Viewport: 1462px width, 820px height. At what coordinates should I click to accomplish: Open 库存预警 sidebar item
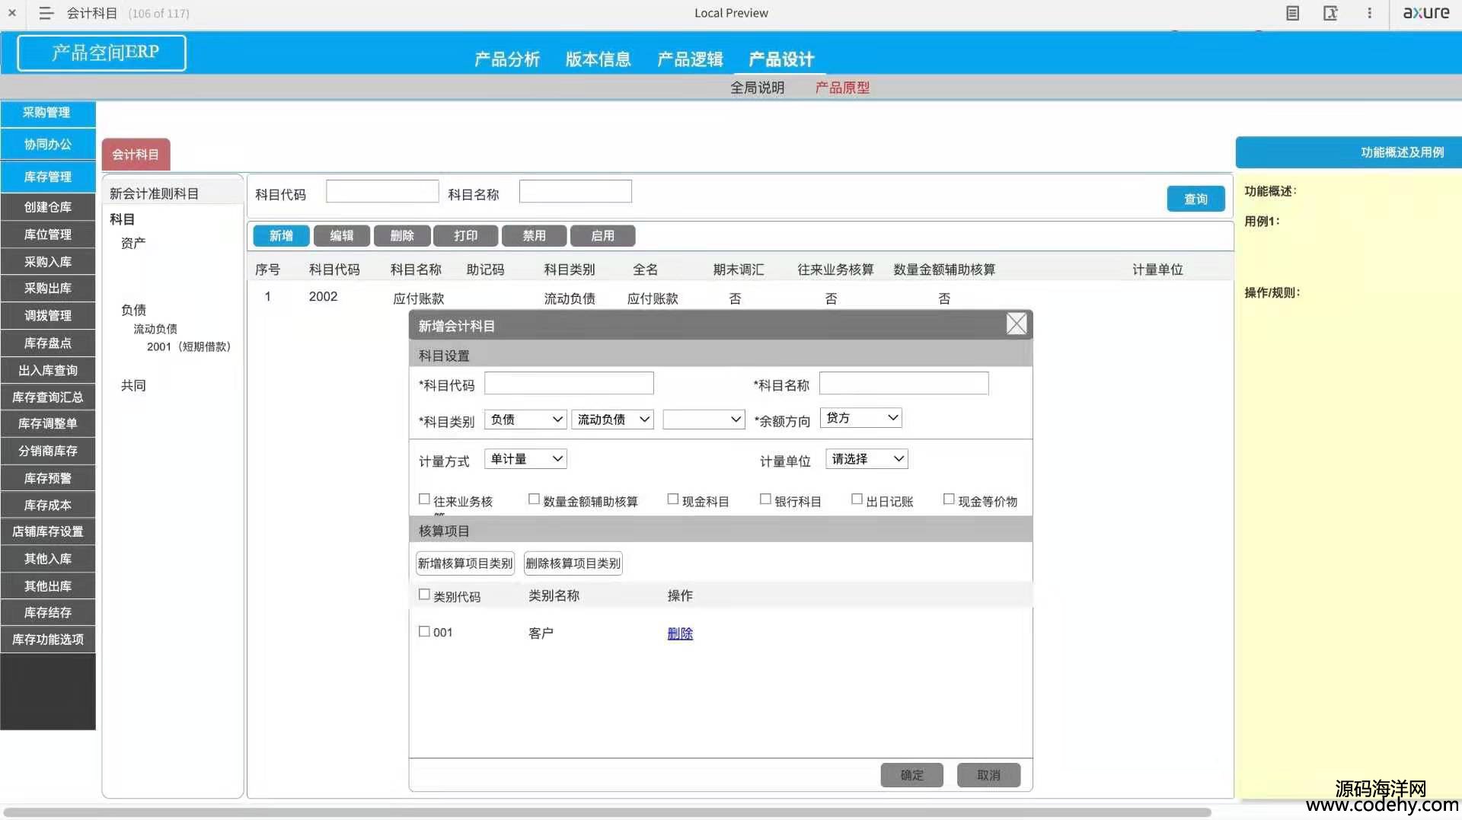pyautogui.click(x=48, y=478)
